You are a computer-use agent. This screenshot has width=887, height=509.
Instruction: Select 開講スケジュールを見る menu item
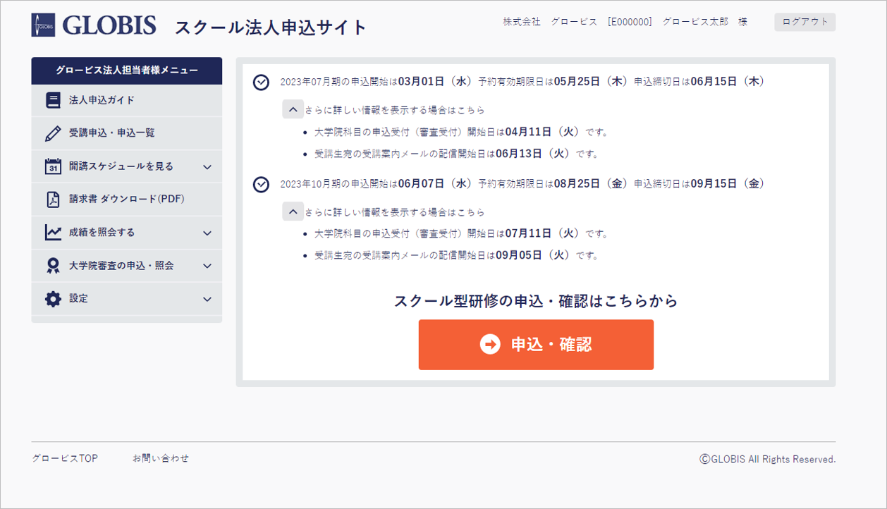coord(127,166)
